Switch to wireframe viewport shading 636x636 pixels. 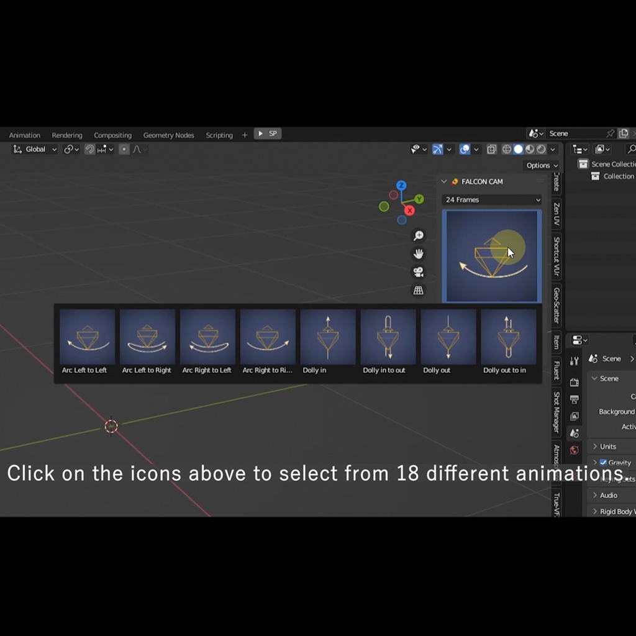pyautogui.click(x=507, y=149)
